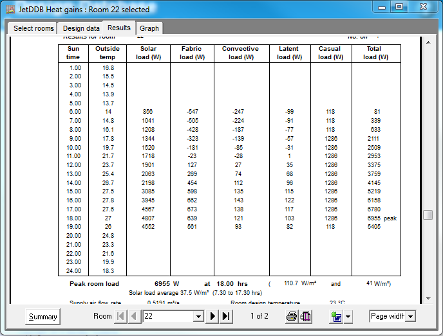Print the results report
The height and width of the screenshot is (336, 443).
pos(292,316)
